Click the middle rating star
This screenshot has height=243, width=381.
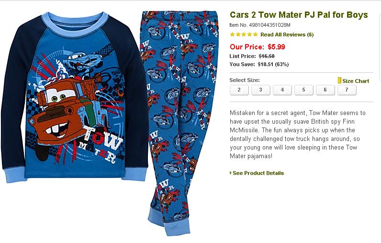[x=244, y=35]
